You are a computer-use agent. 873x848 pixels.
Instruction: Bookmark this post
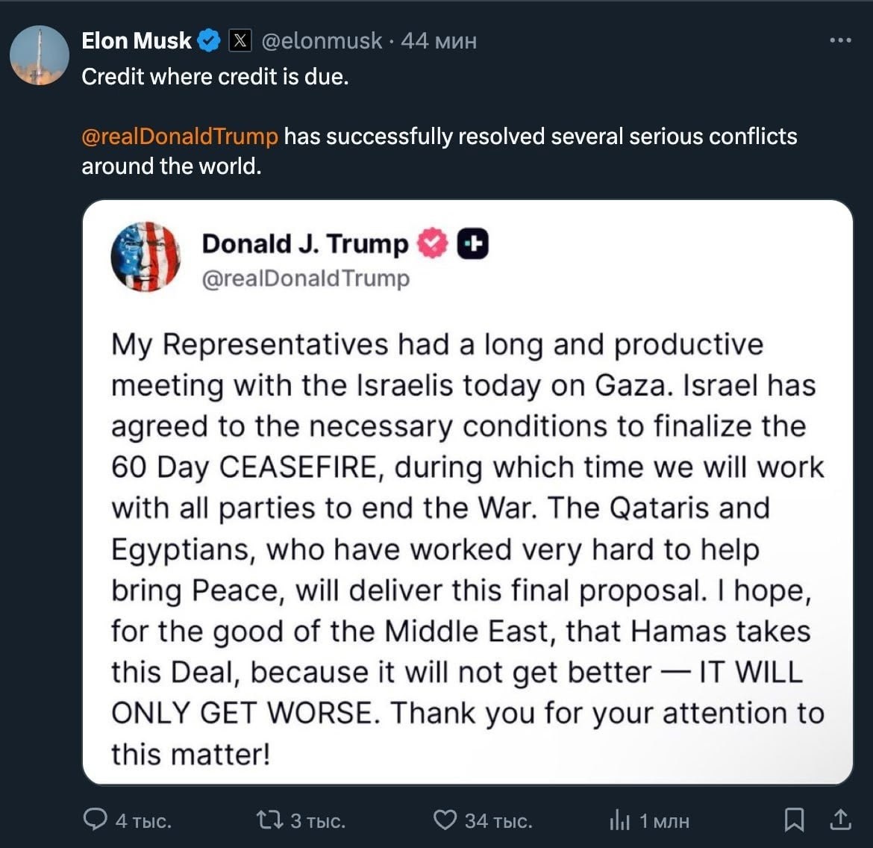point(794,820)
